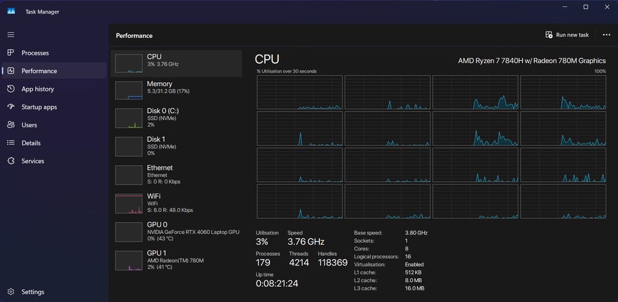Click the Run new task icon
The width and height of the screenshot is (618, 302).
point(549,35)
